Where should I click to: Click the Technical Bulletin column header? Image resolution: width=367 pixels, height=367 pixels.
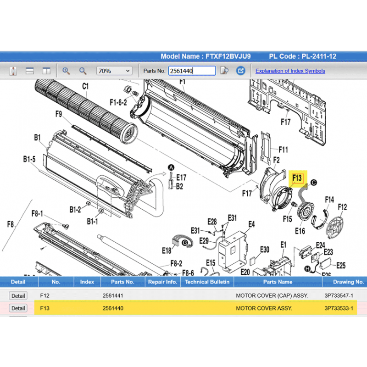[206, 282]
